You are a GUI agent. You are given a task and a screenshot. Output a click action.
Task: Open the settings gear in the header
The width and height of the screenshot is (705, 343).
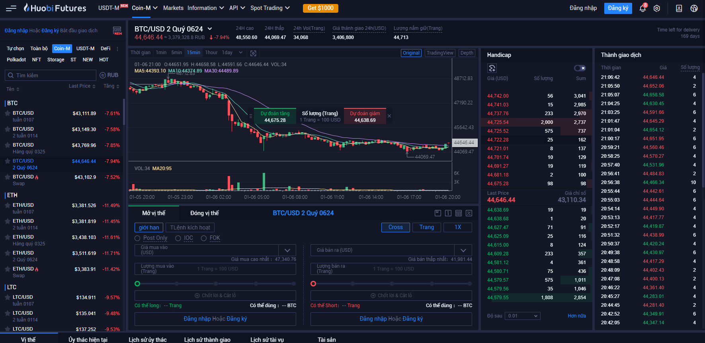[657, 8]
